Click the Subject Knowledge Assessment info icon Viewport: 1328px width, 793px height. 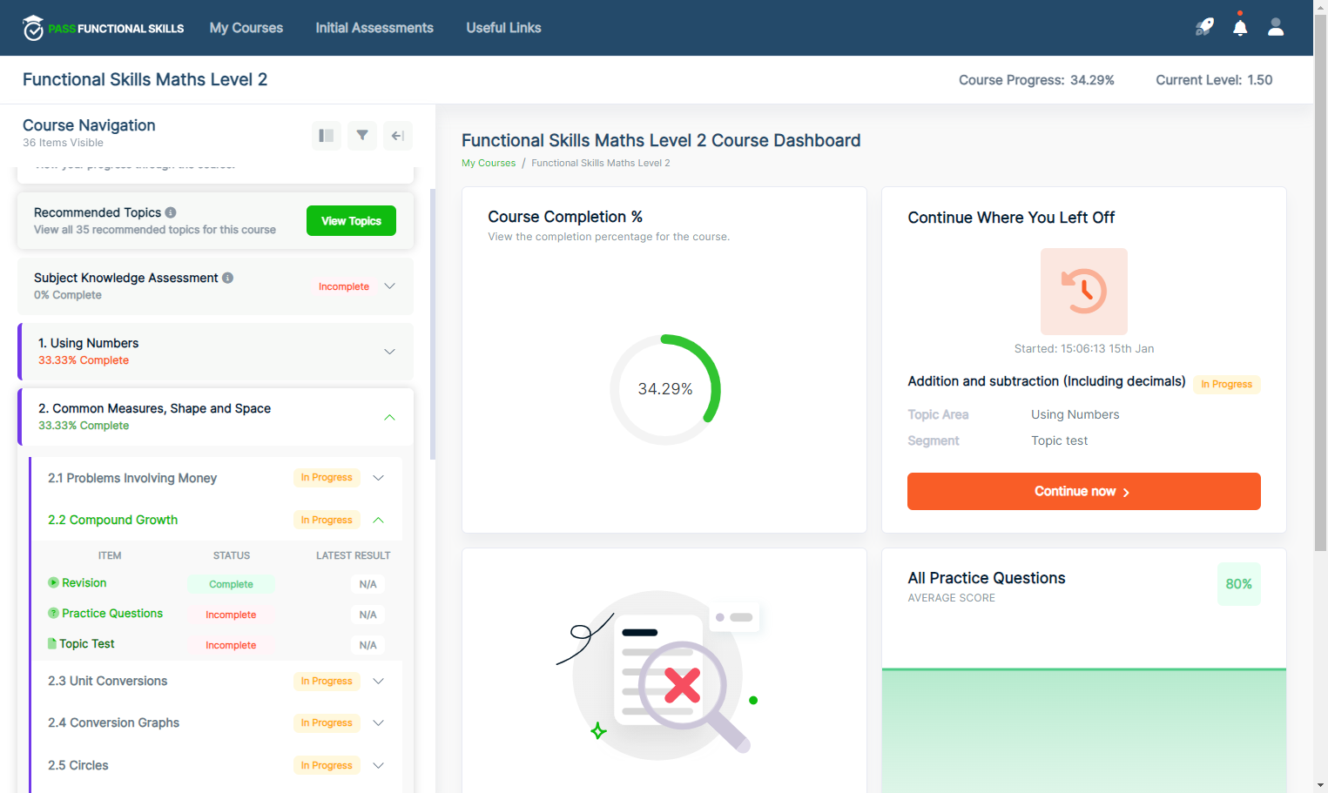tap(227, 278)
